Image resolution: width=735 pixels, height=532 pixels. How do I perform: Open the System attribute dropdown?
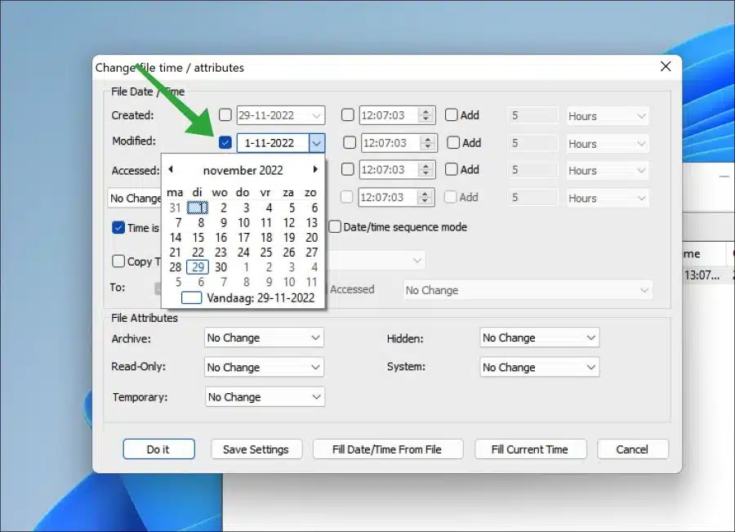(x=540, y=368)
